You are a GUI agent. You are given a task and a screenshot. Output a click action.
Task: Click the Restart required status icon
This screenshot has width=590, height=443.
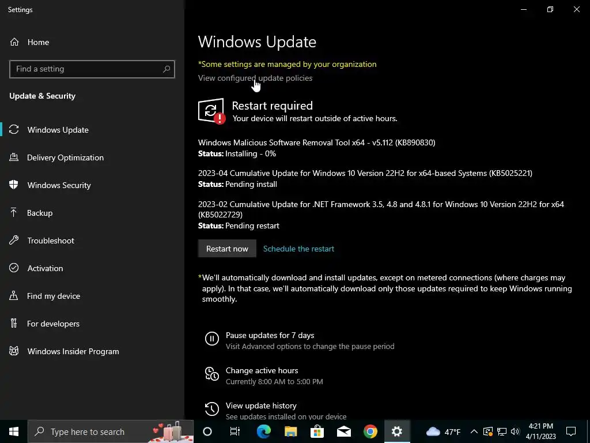click(x=211, y=111)
